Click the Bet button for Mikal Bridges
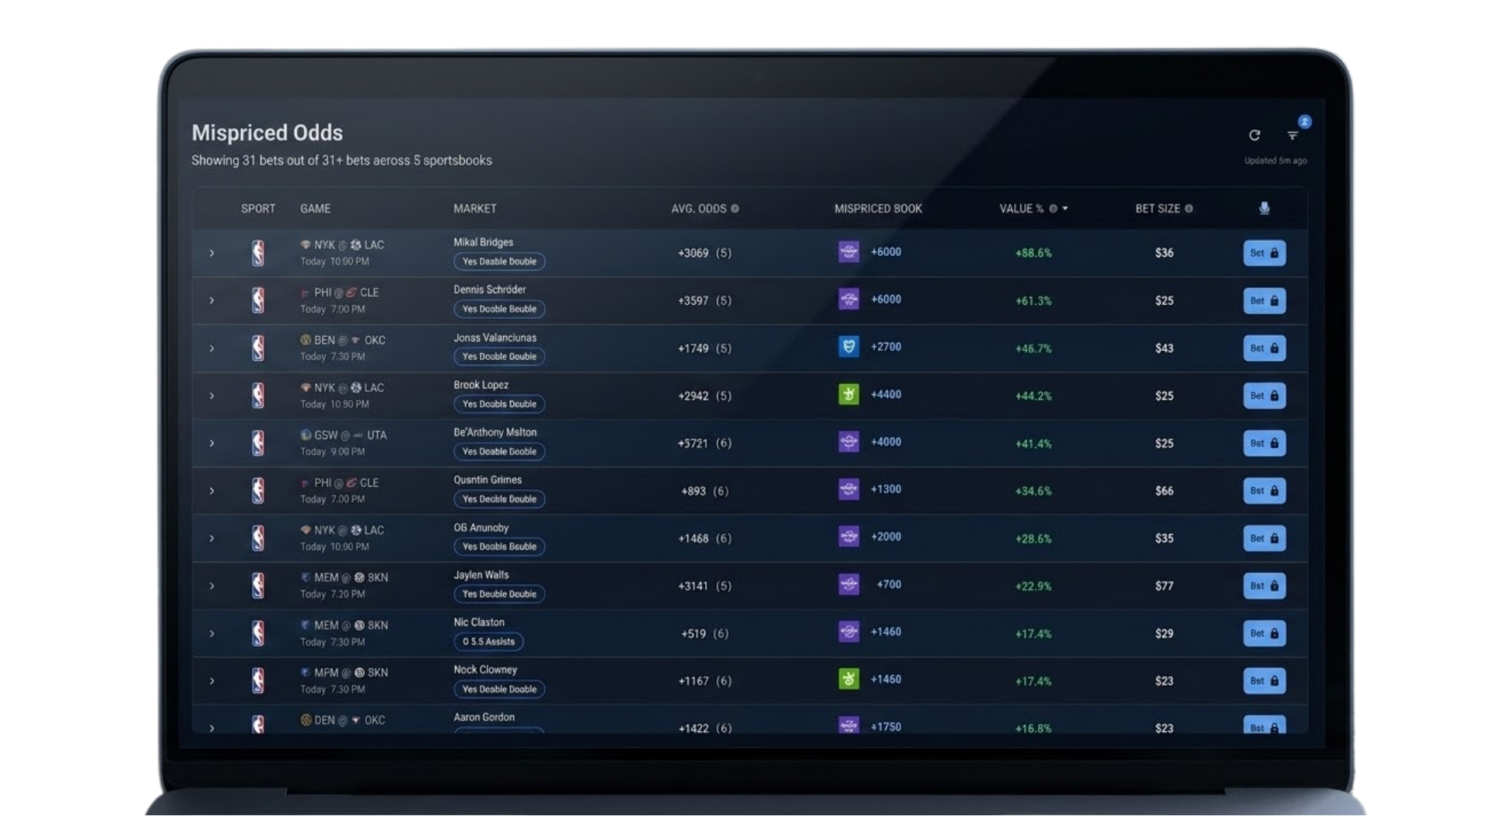Viewport: 1493px width, 840px height. (x=1264, y=253)
